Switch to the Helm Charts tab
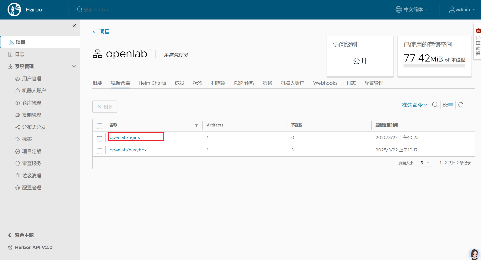This screenshot has height=260, width=481. 152,83
